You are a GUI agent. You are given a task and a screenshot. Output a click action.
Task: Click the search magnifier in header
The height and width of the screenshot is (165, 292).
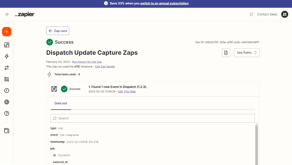(251, 14)
